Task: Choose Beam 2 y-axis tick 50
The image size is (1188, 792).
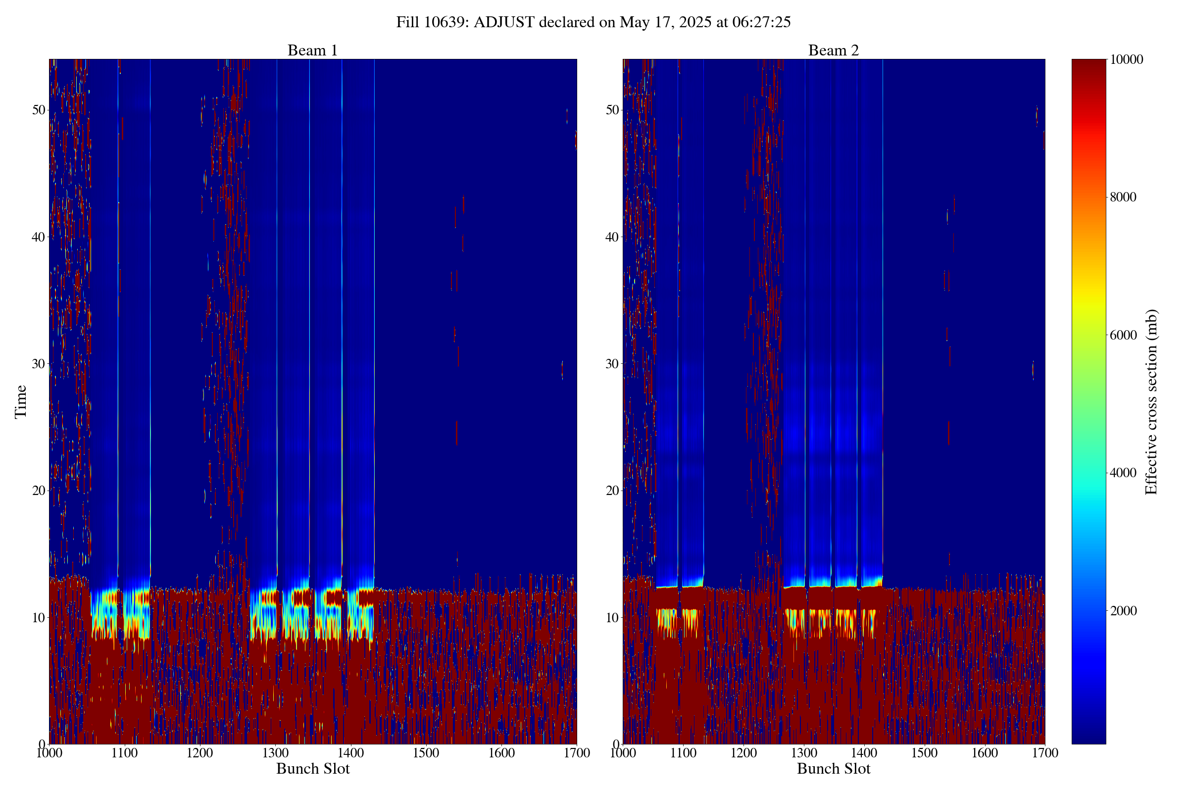Action: point(613,110)
